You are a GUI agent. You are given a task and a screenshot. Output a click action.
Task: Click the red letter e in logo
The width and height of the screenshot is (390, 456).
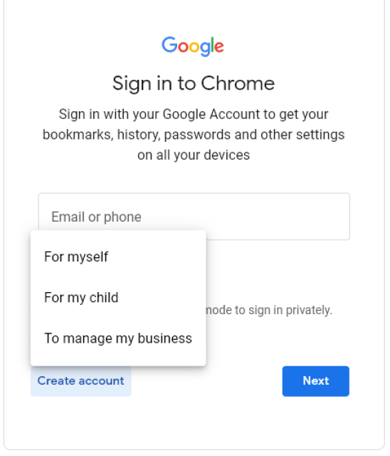219,47
